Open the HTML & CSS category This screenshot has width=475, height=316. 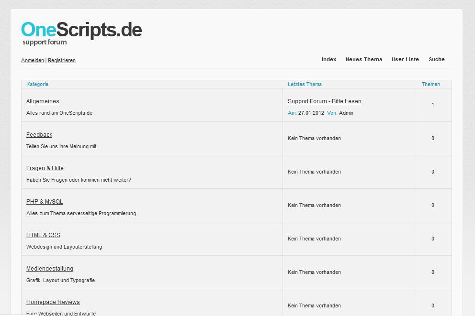pyautogui.click(x=43, y=235)
